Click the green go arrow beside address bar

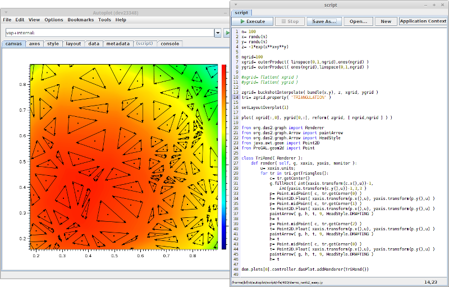point(227,33)
